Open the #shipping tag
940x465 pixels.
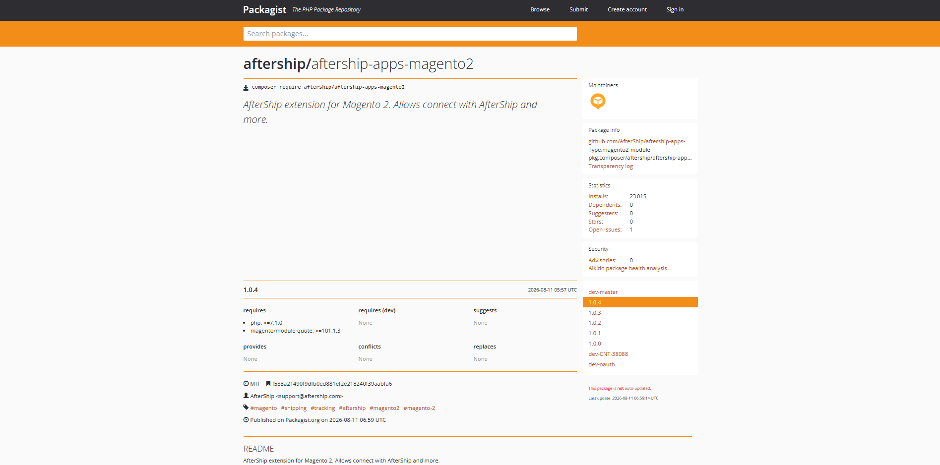tap(294, 408)
